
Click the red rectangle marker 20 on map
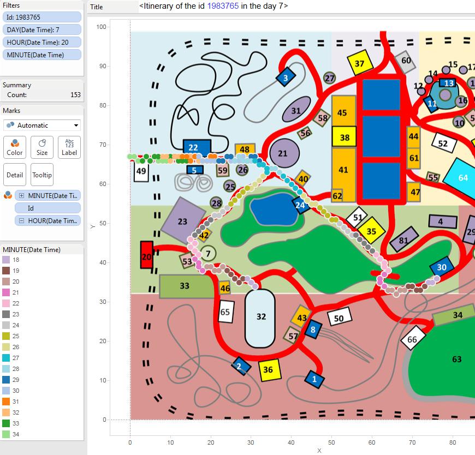146,255
